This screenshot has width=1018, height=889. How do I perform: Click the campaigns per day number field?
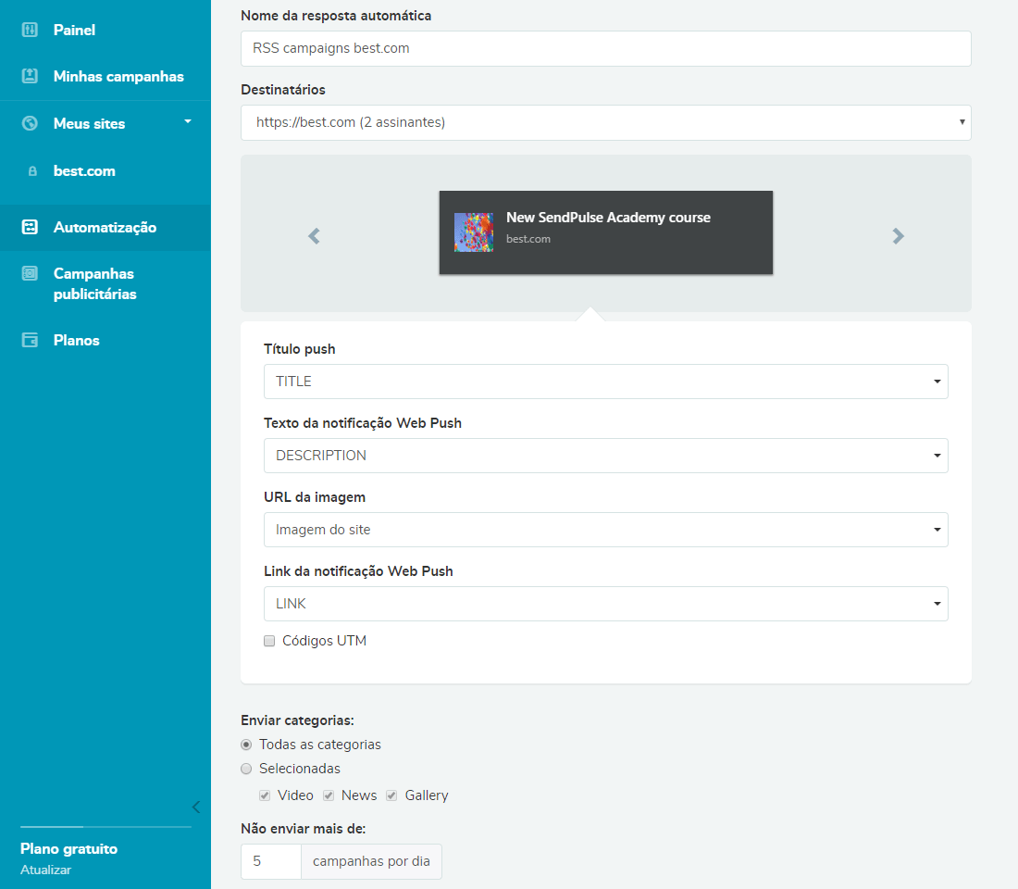271,862
